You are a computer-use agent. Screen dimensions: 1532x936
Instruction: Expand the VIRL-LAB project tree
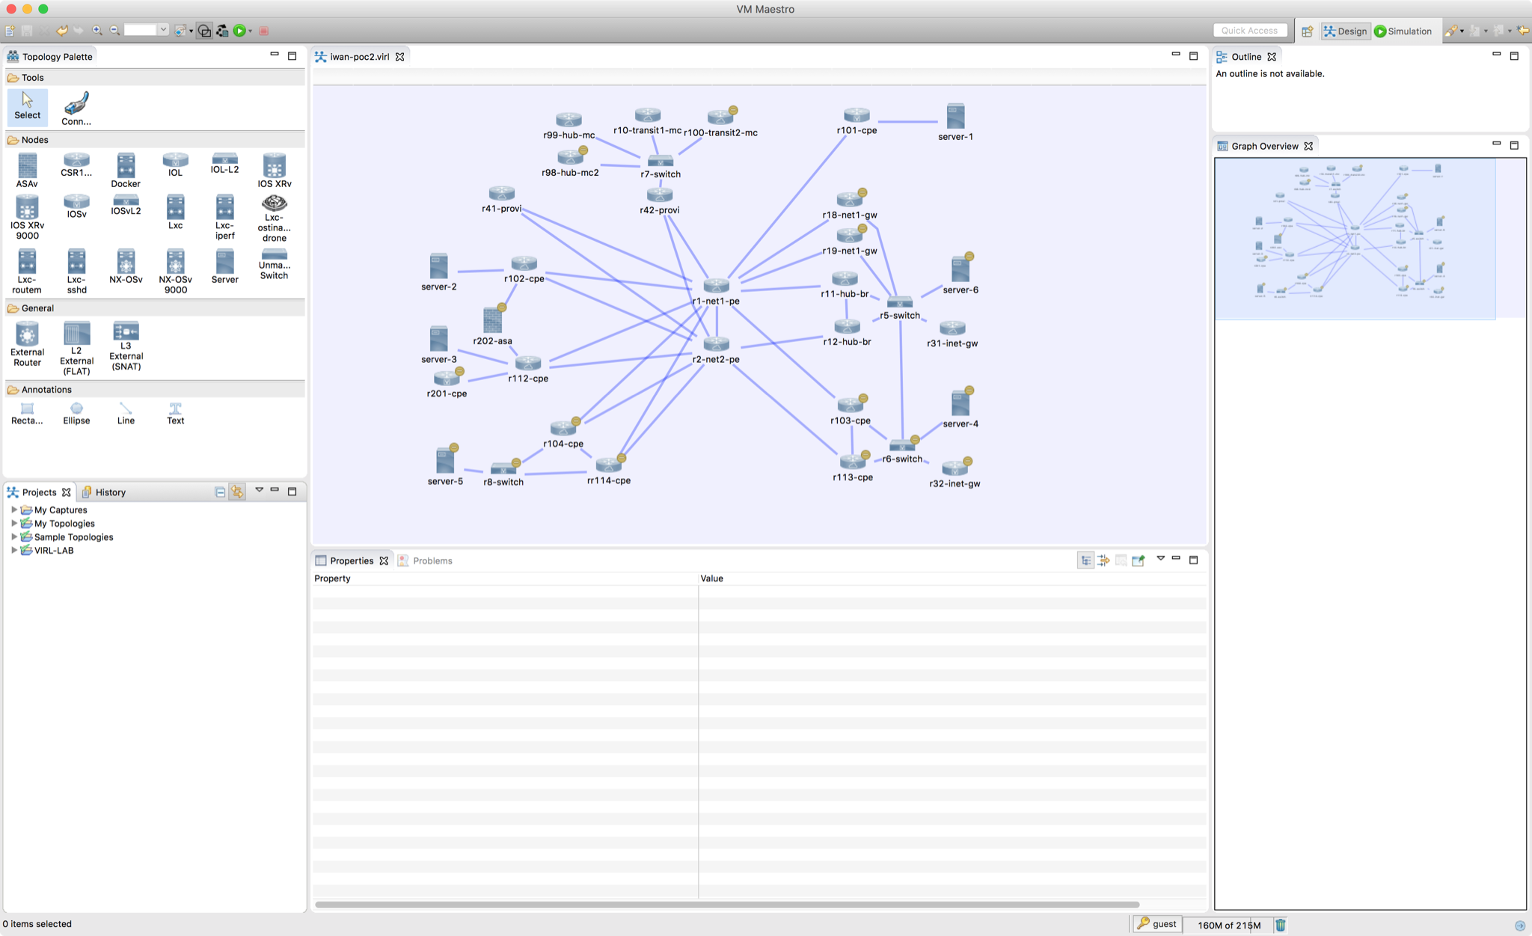pyautogui.click(x=14, y=550)
